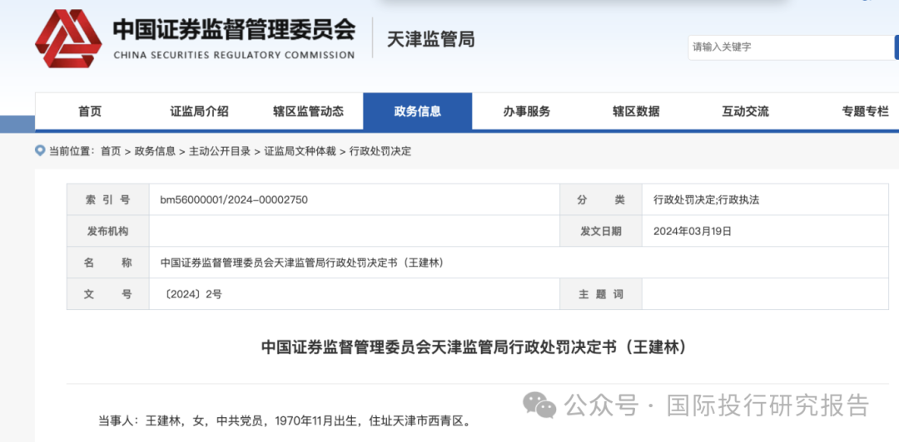The image size is (899, 442).
Task: Open the 辖区监管动态 navigation tab
Action: tap(309, 111)
